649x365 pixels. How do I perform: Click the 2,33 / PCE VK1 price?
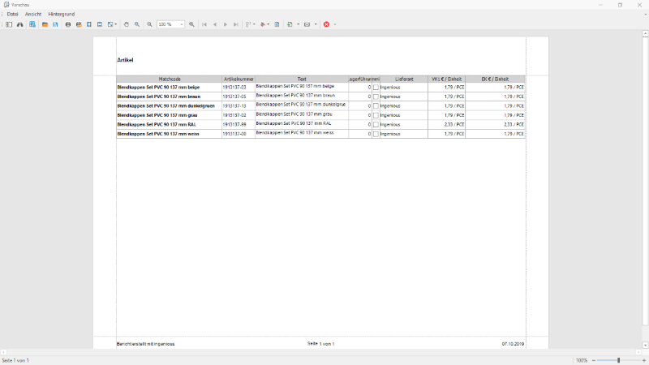tap(454, 125)
